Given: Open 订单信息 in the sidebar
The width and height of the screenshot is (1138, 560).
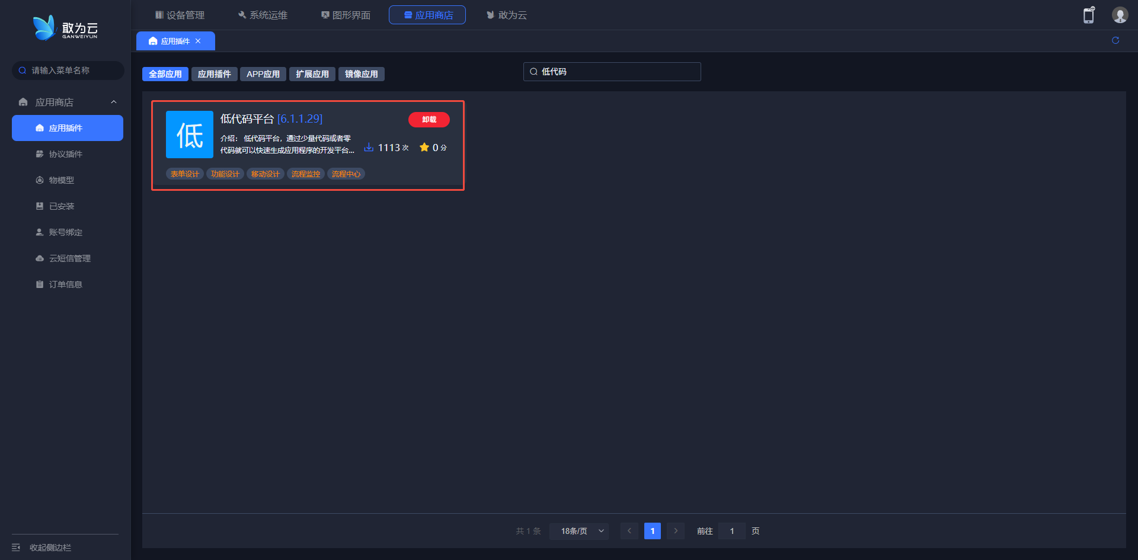Looking at the screenshot, I should coord(68,284).
